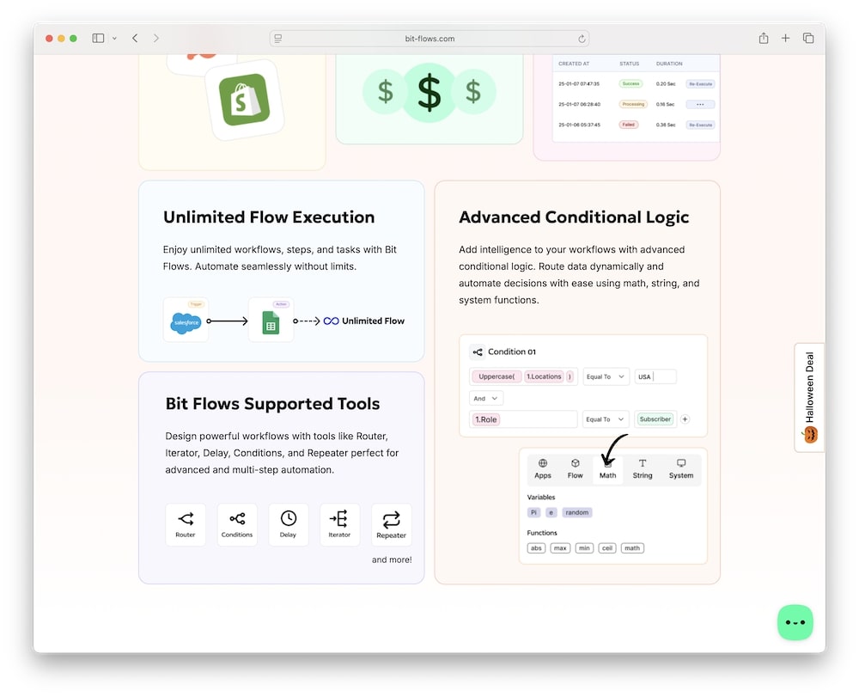The width and height of the screenshot is (859, 697).
Task: Select the Repeater tool icon
Action: [392, 524]
